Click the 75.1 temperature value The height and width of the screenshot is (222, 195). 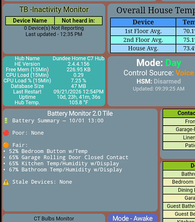(x=189, y=40)
